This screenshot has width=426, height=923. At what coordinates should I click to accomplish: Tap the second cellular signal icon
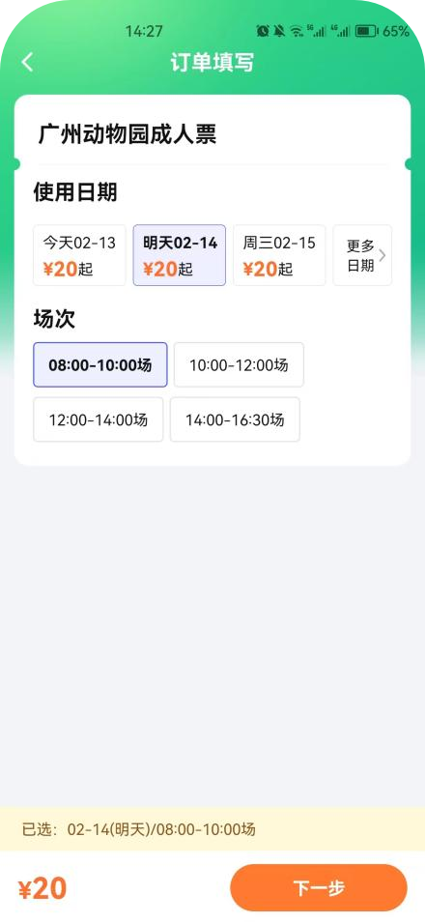point(340,31)
